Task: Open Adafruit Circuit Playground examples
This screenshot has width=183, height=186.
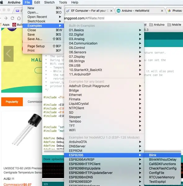Action: (104, 86)
